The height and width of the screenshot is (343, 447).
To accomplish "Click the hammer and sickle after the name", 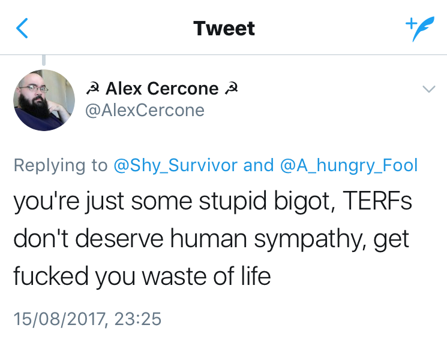I will tap(231, 89).
